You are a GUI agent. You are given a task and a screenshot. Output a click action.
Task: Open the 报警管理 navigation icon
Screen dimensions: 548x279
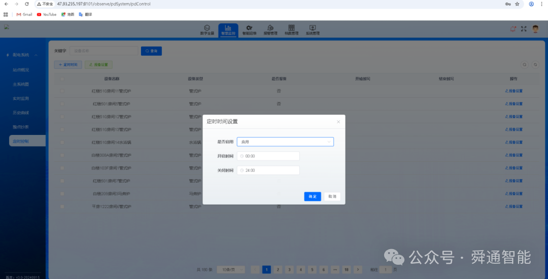coord(271,29)
